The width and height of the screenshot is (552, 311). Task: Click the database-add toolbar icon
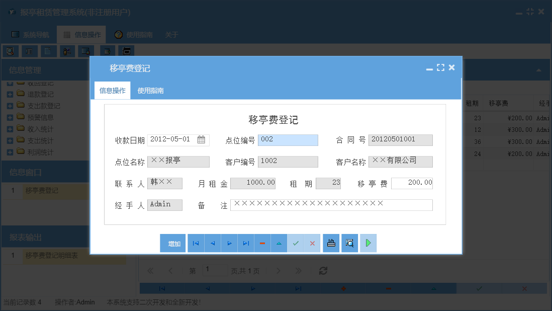click(107, 51)
